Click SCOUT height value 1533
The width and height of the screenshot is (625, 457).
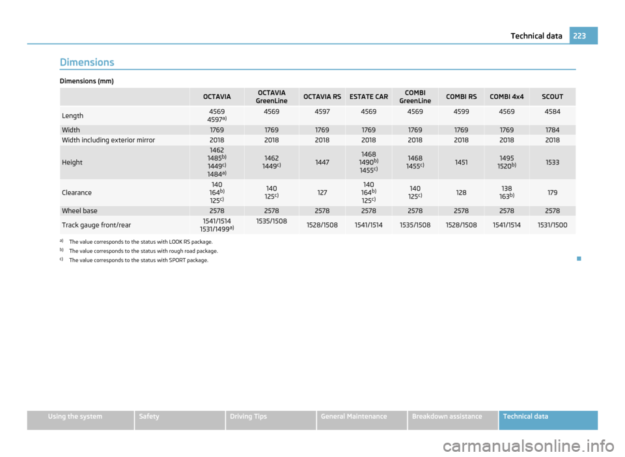pos(553,163)
